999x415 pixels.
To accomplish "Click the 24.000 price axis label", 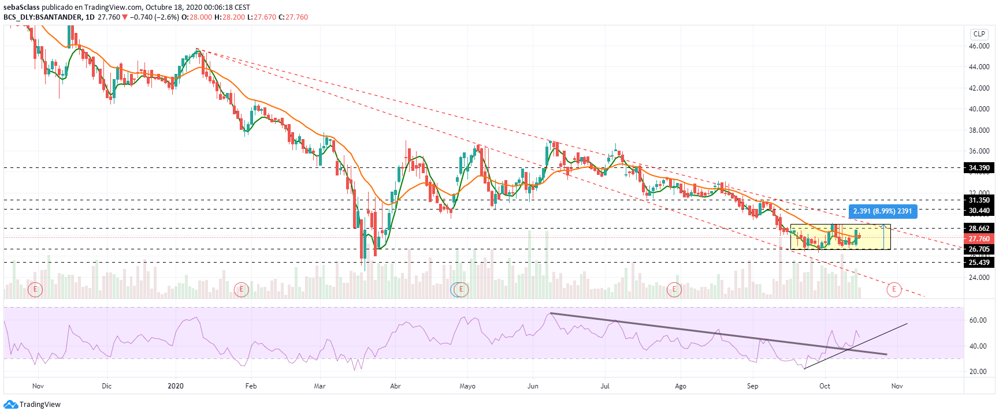I will (979, 278).
